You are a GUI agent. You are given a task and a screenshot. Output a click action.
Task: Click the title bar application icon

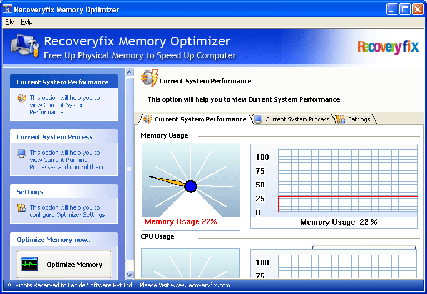8,9
